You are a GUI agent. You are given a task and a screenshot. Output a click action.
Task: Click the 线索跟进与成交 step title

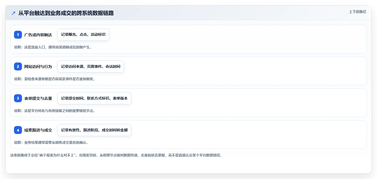(x=38, y=130)
